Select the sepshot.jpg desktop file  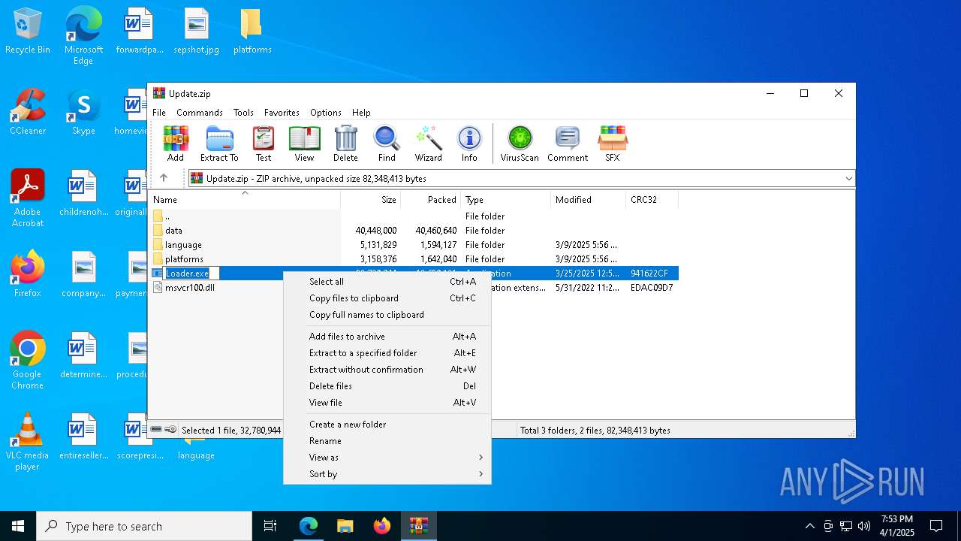pyautogui.click(x=196, y=32)
